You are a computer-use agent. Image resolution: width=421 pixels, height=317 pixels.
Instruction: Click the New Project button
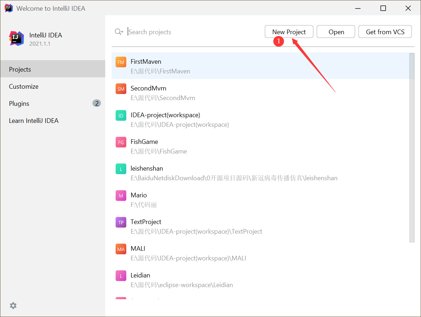coord(289,32)
